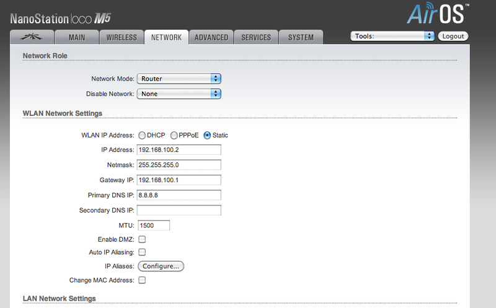Image resolution: width=496 pixels, height=308 pixels.
Task: Click the Gateway IP field
Action: pos(179,180)
